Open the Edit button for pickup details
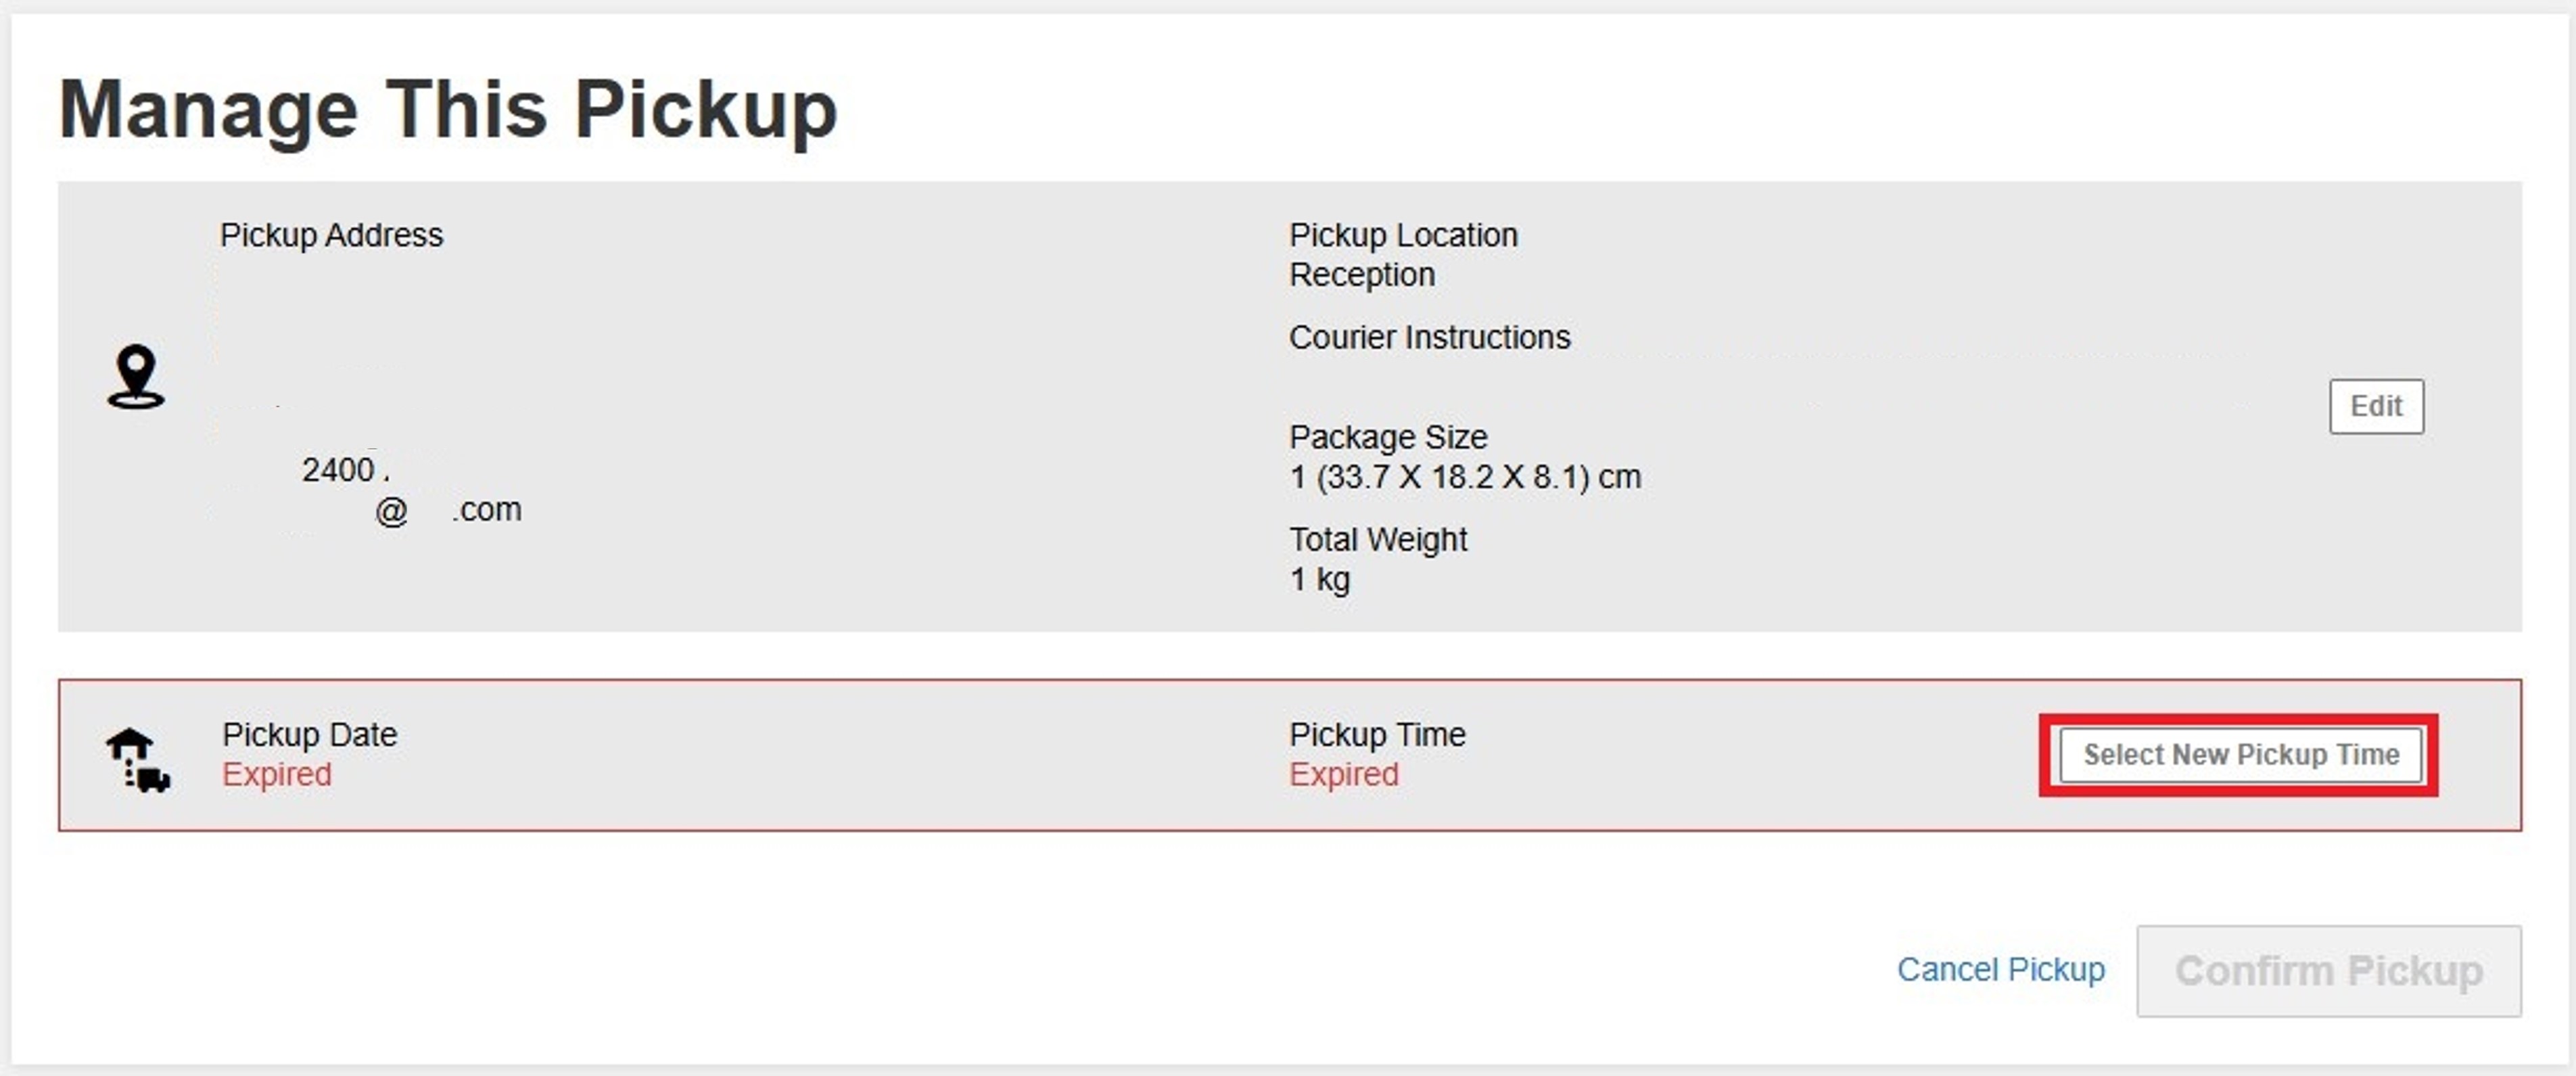2576x1076 pixels. [2376, 406]
